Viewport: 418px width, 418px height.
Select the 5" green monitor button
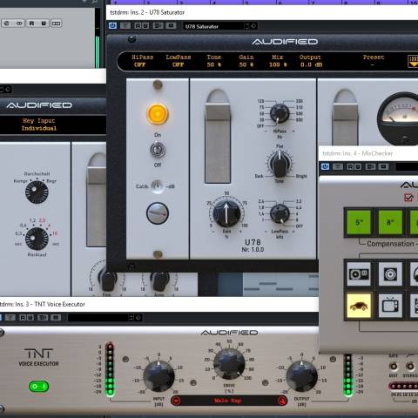(x=359, y=223)
